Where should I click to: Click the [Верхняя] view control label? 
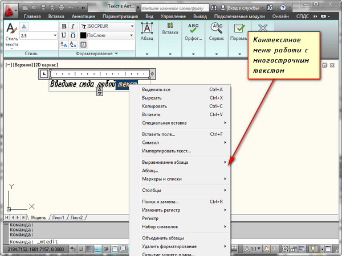click(23, 65)
